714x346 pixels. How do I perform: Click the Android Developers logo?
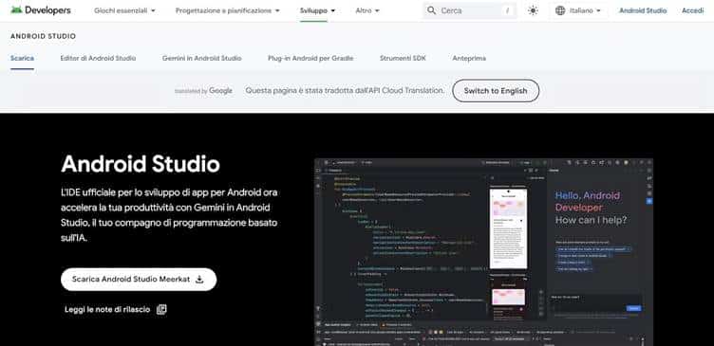[41, 10]
